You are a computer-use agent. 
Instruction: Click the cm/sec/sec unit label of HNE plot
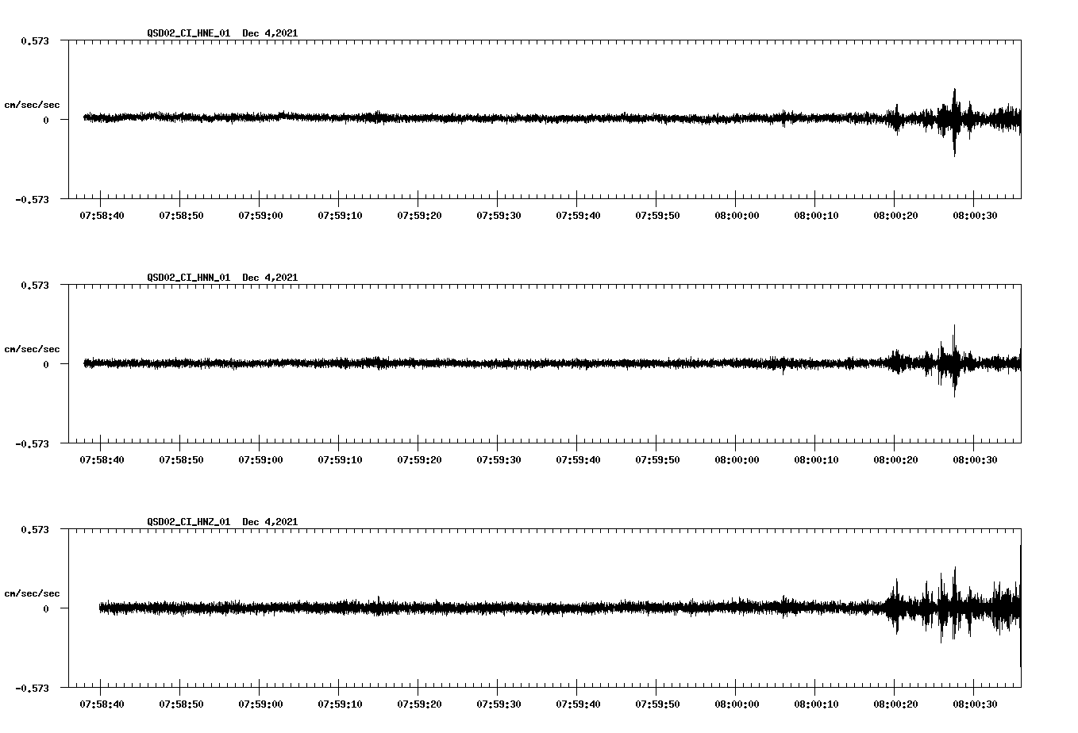pyautogui.click(x=32, y=105)
